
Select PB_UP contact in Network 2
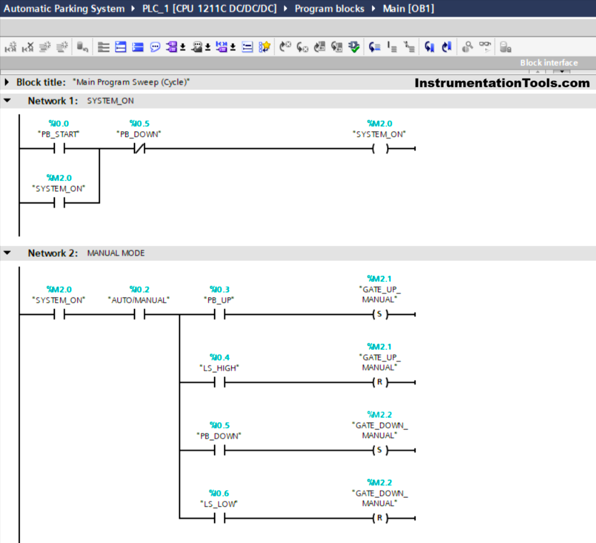tap(220, 315)
